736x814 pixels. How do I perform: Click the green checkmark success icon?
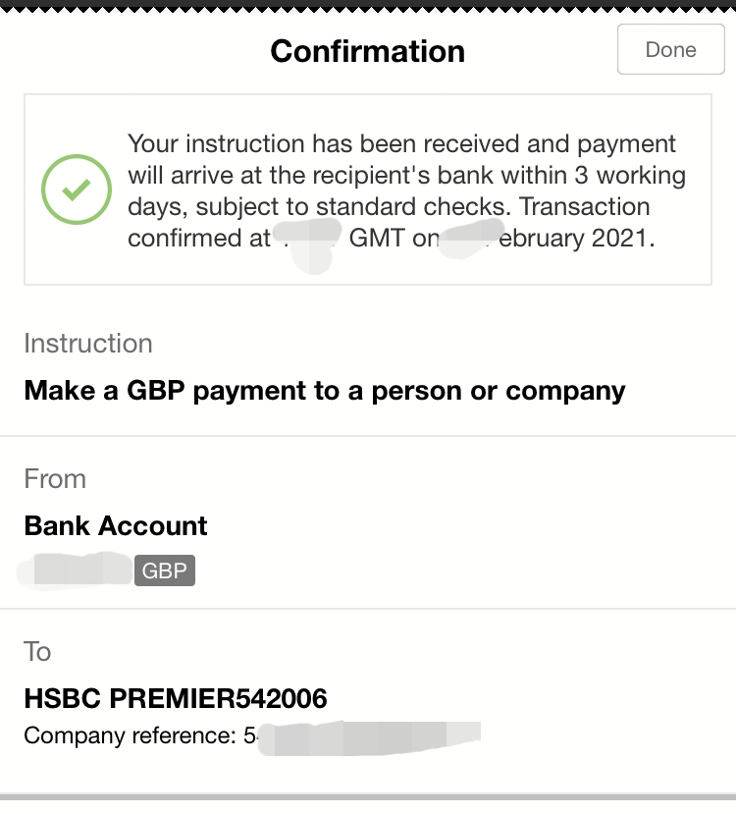click(76, 190)
